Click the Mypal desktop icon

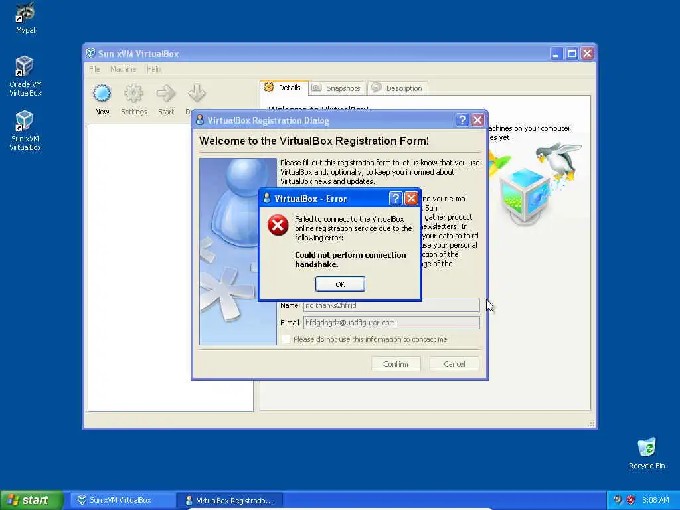(25, 18)
